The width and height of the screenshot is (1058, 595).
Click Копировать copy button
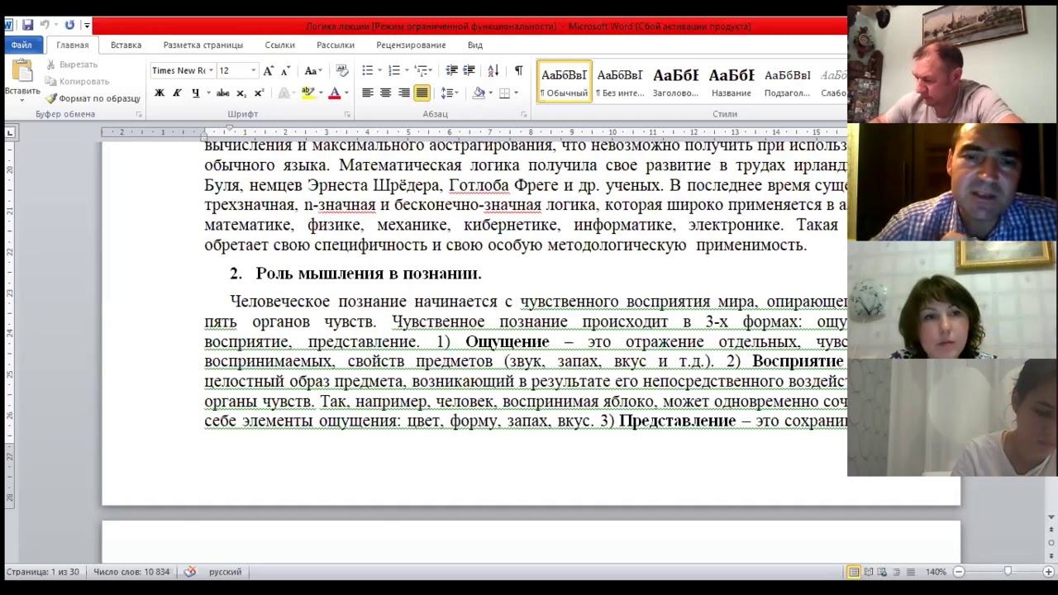[77, 81]
